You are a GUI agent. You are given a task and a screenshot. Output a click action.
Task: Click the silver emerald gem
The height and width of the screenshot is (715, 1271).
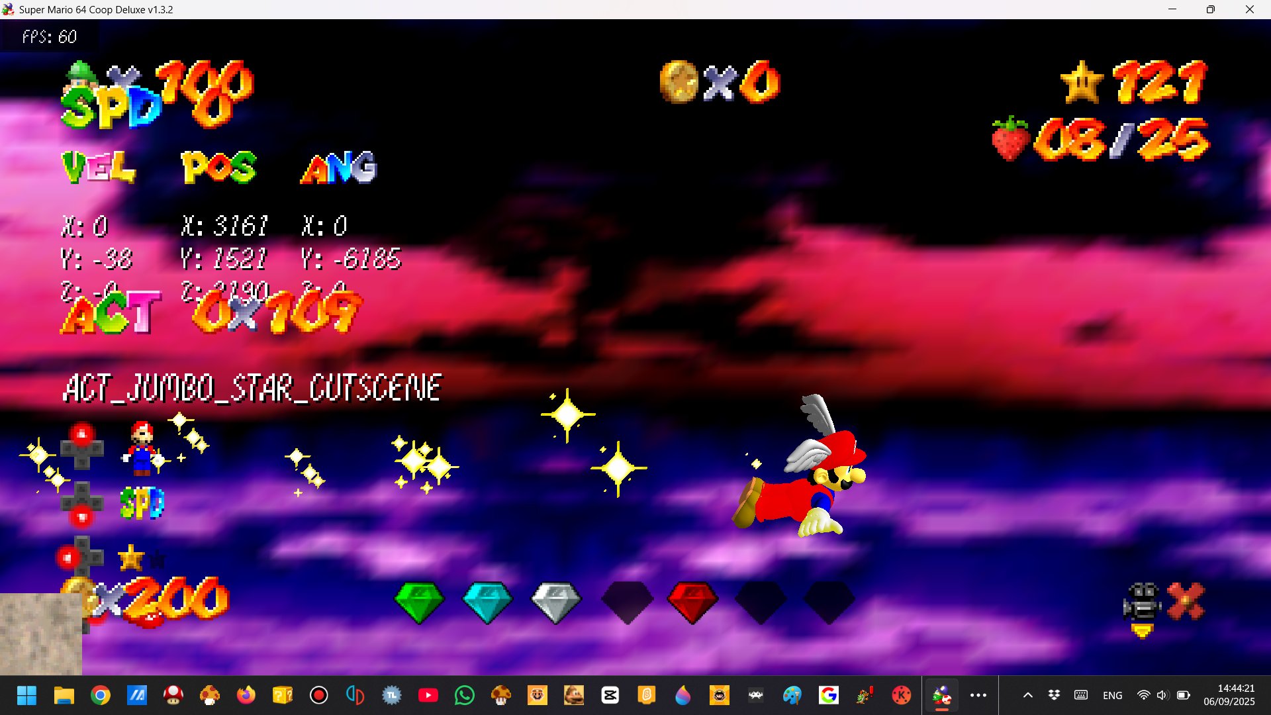coord(556,602)
